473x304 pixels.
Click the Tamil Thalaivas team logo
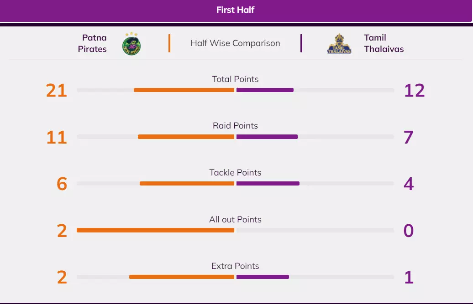pos(339,44)
